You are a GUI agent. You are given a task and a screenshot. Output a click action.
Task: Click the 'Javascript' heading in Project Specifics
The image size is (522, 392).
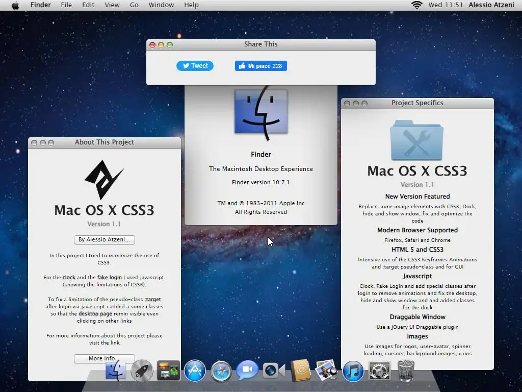pos(417,276)
